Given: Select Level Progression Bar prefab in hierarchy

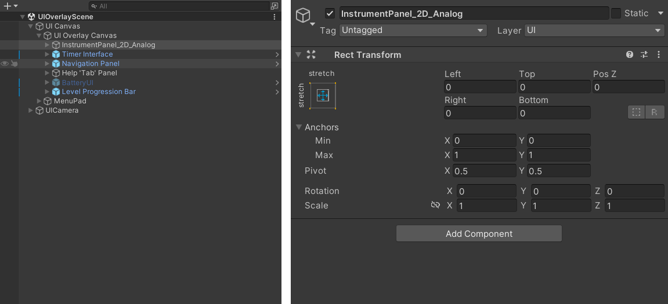Looking at the screenshot, I should click(x=99, y=92).
